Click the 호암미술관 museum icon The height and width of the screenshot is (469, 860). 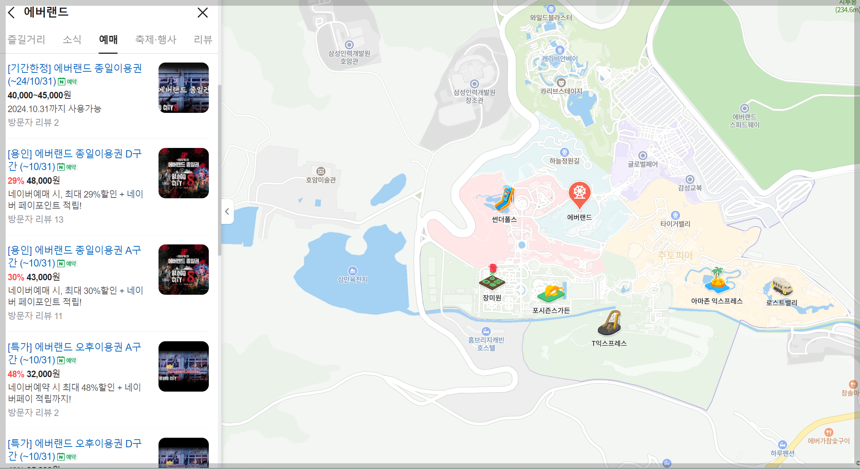point(321,171)
